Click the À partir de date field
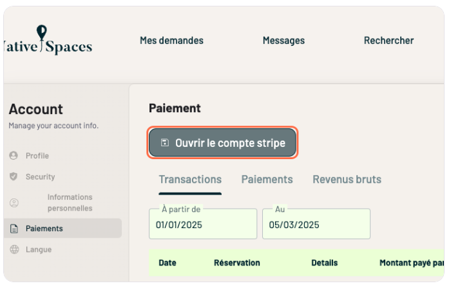The width and height of the screenshot is (451, 288). pyautogui.click(x=202, y=225)
